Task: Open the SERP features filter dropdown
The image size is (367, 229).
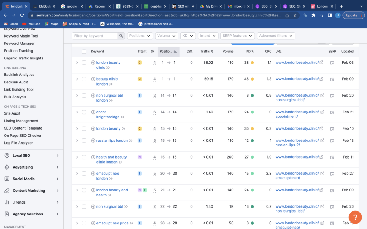Action: coord(238,36)
